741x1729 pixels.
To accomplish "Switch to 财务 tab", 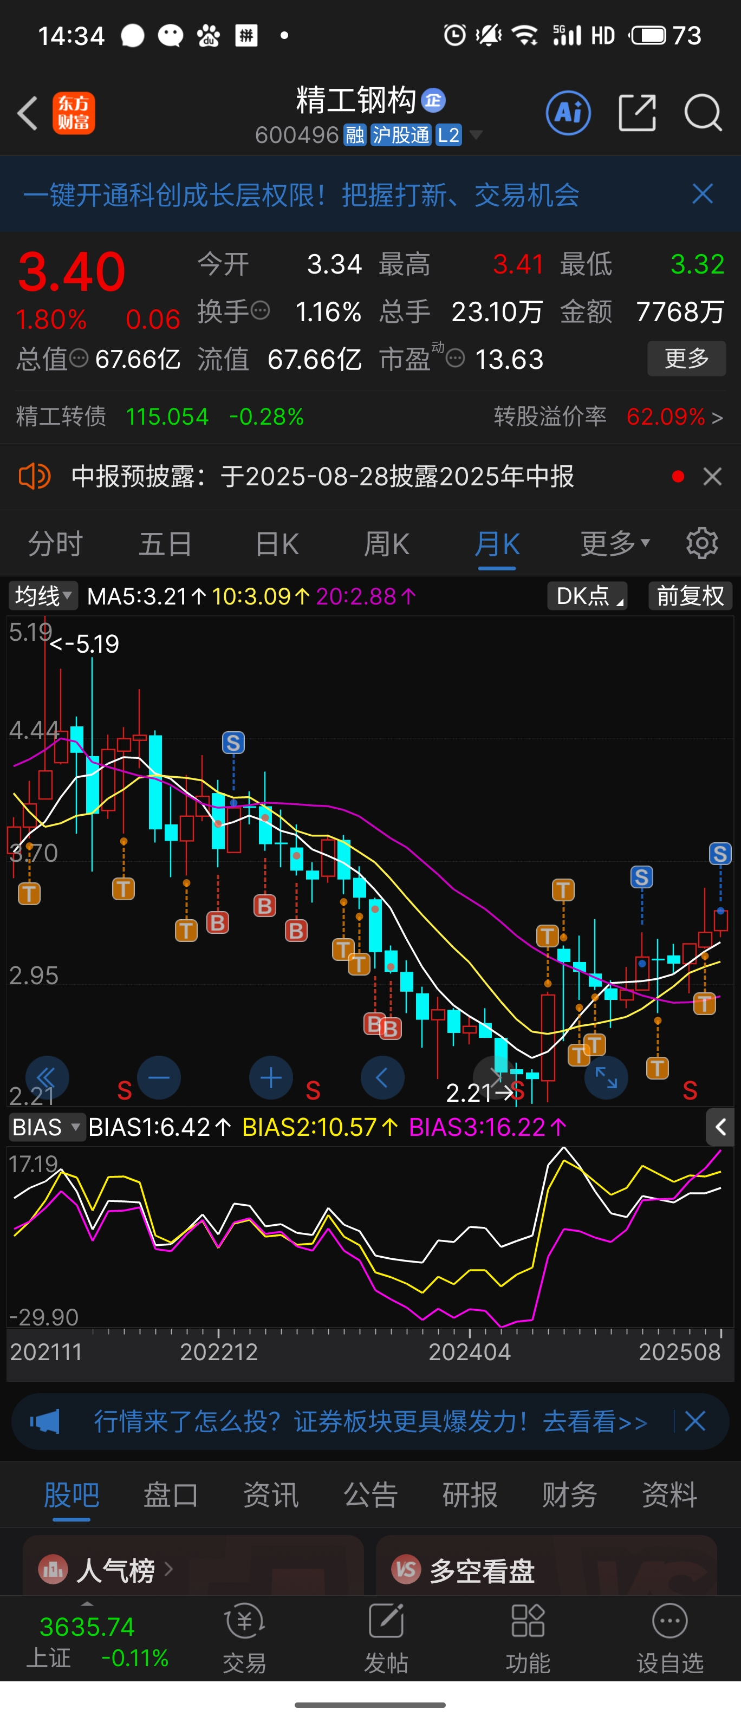I will click(x=569, y=1496).
